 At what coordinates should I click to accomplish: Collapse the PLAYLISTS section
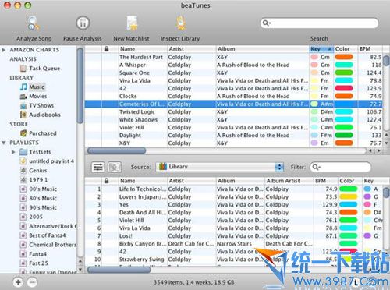pos(4,143)
